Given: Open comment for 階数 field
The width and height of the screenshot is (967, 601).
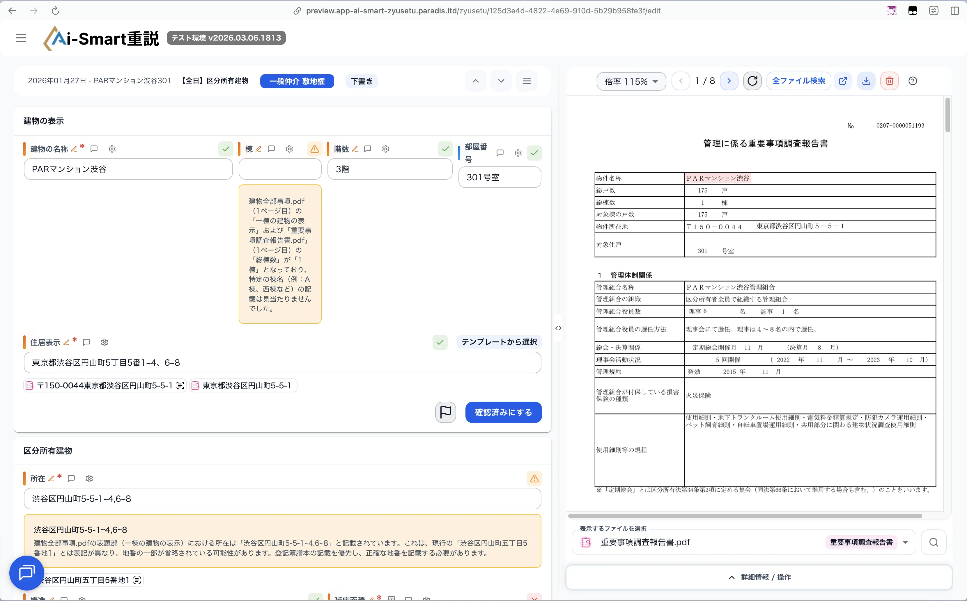Looking at the screenshot, I should [x=368, y=149].
